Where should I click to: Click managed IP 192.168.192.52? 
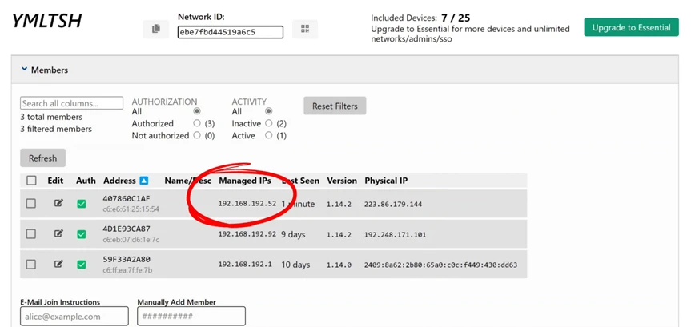[247, 204]
